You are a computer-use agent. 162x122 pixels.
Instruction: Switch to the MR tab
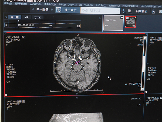[26, 17]
